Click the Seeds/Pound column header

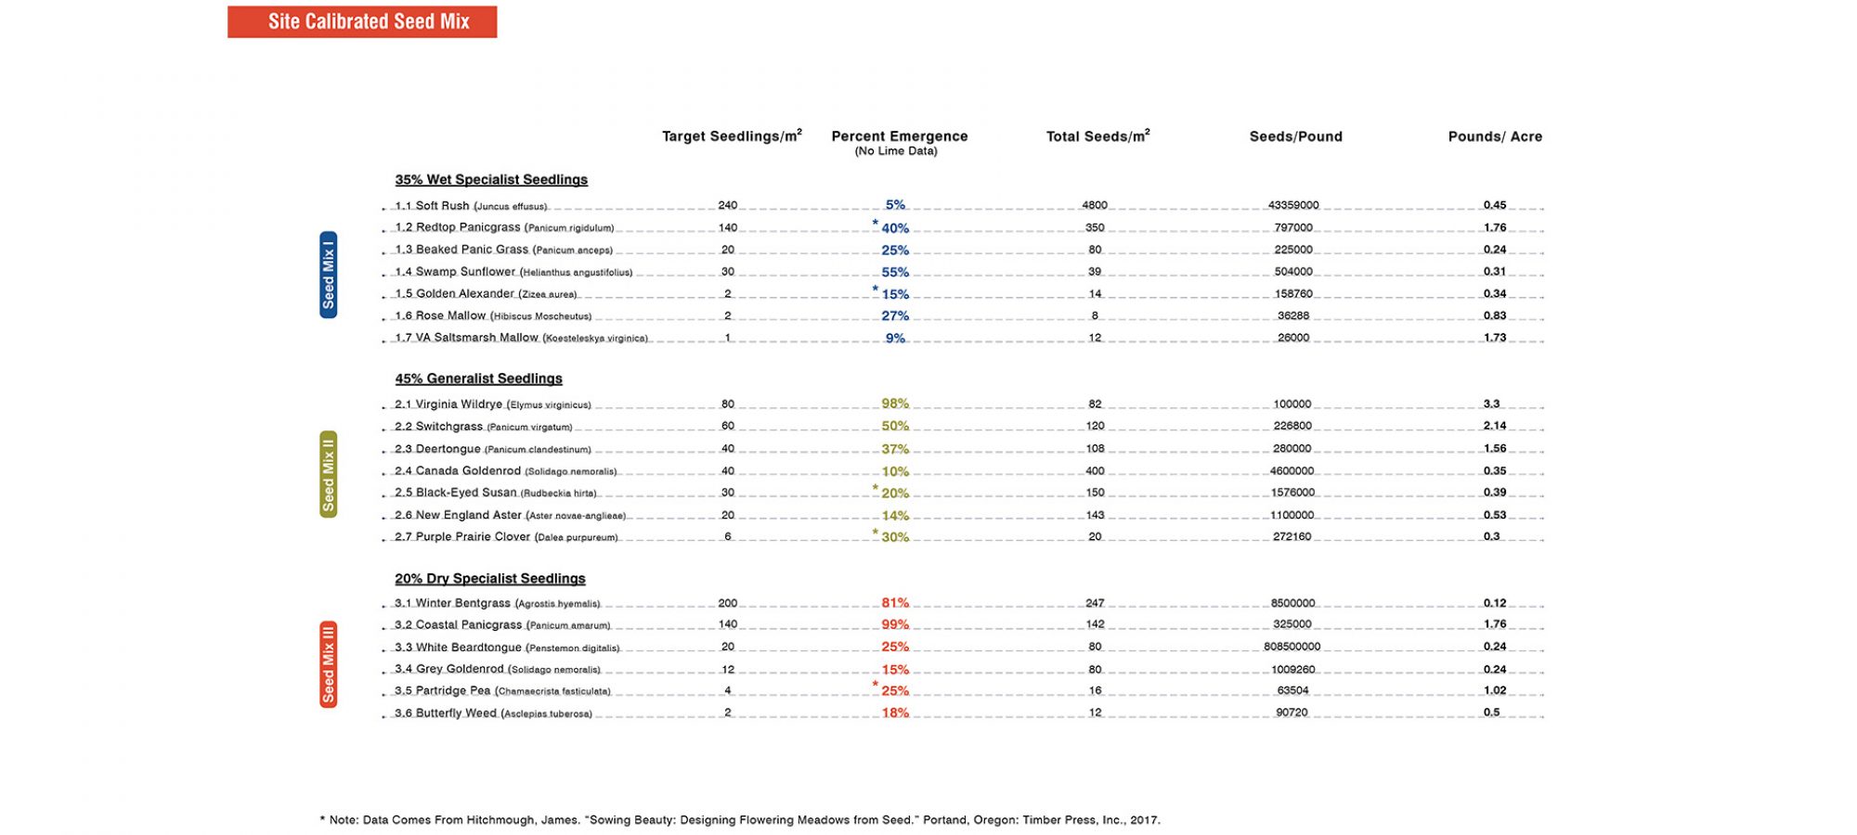(x=1295, y=136)
